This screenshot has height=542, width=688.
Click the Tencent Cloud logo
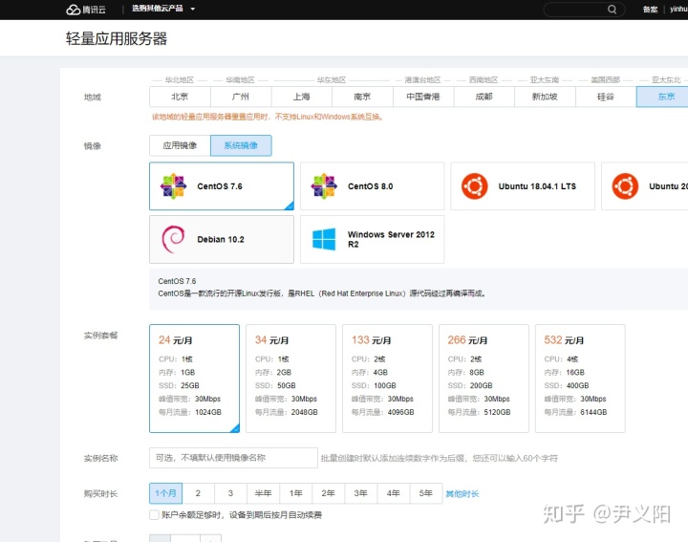(86, 10)
